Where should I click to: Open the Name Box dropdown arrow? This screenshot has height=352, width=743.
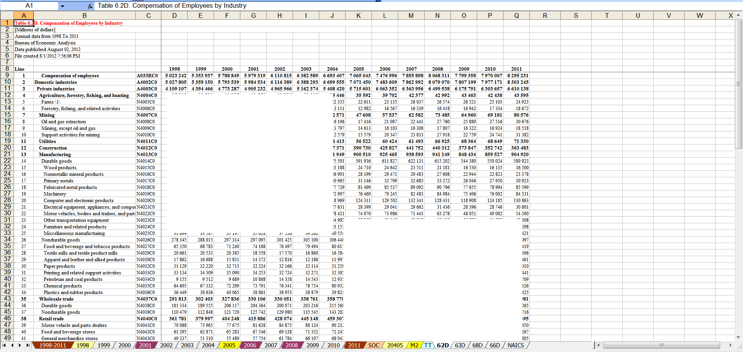click(x=62, y=6)
